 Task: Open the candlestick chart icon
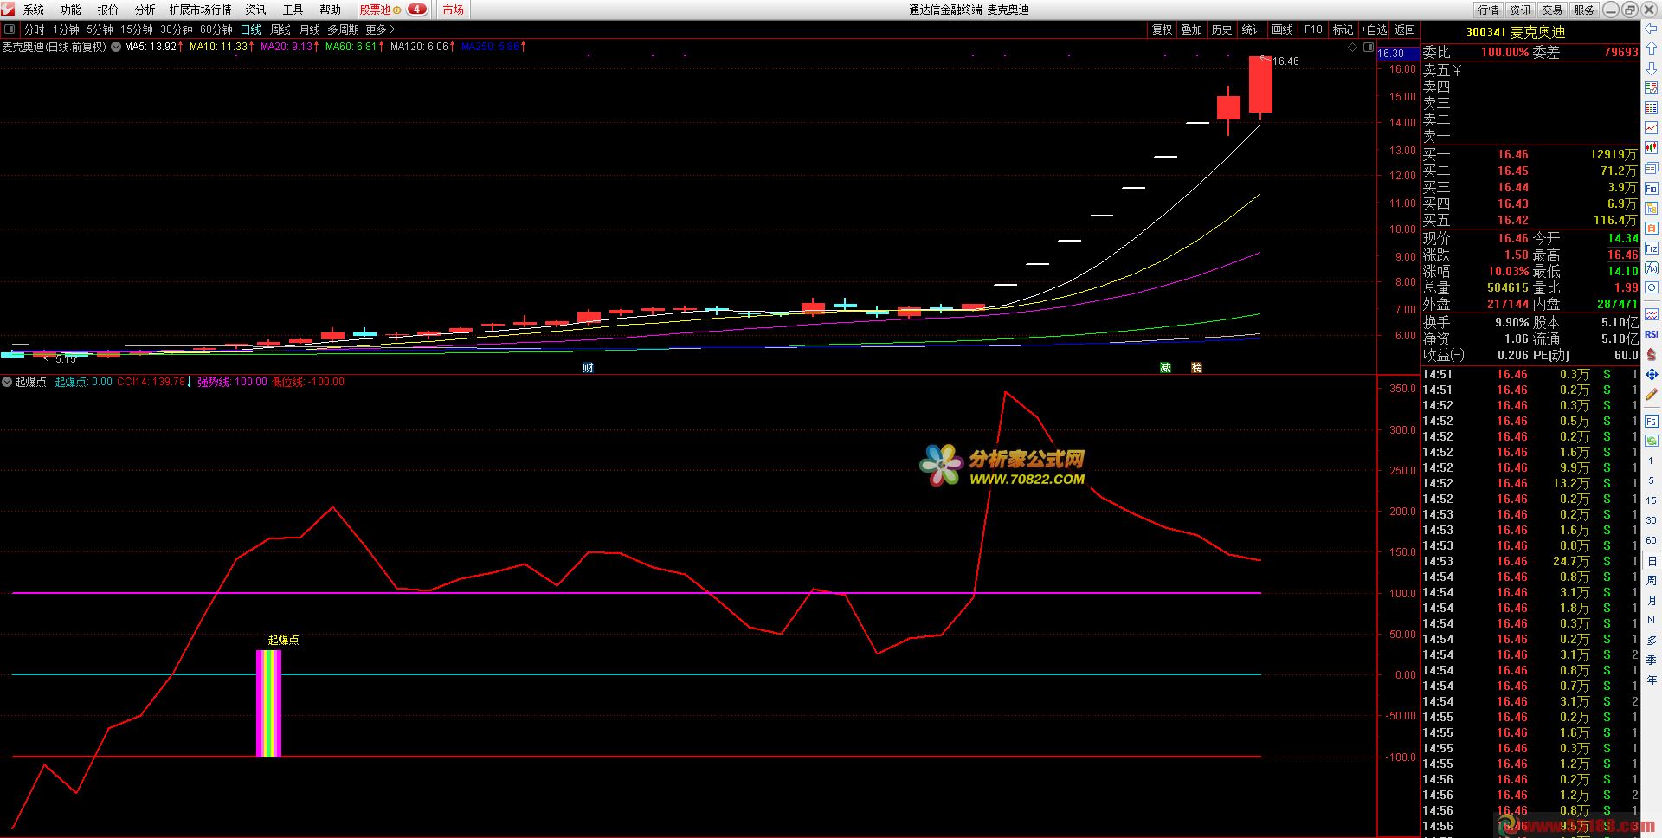pos(1651,147)
